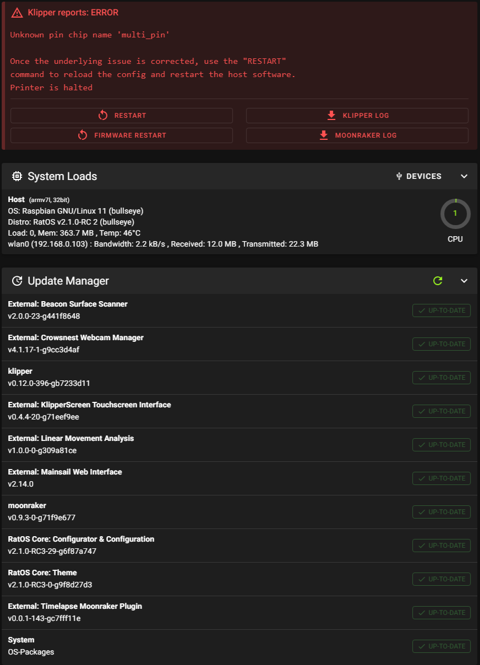Click UP-TO-DATE badge for System OS-Packages
The image size is (480, 665).
(x=441, y=646)
